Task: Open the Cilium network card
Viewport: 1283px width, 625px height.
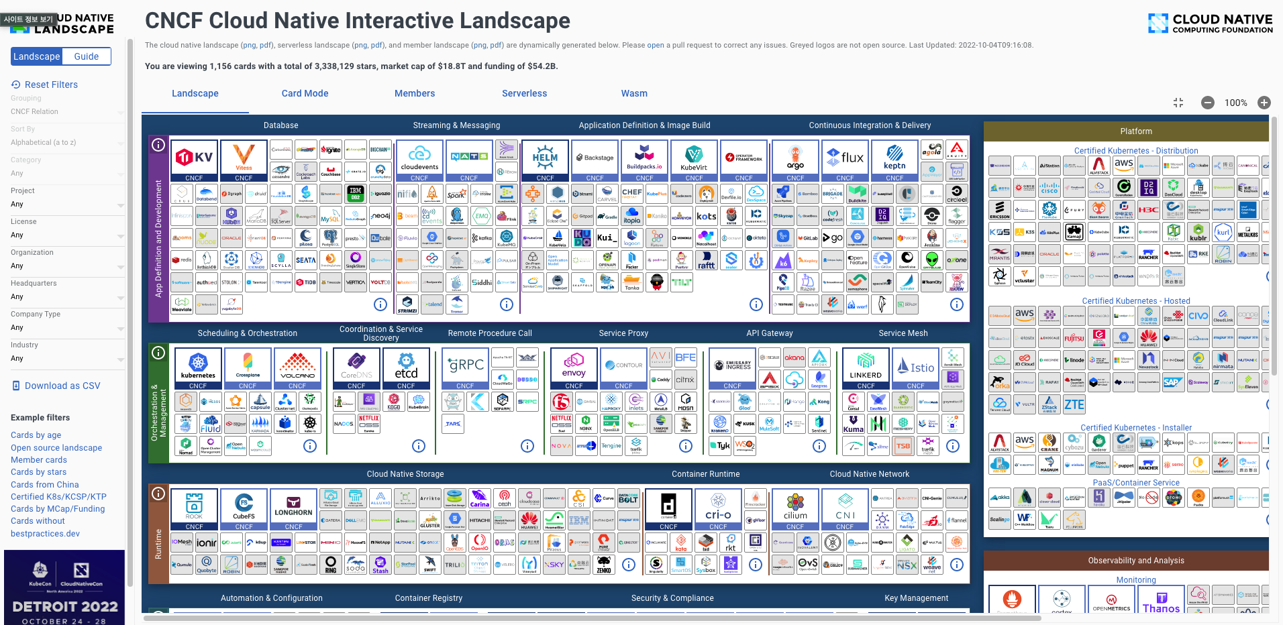Action: click(x=795, y=508)
